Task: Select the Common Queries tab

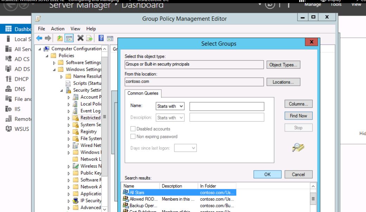Action: point(143,93)
